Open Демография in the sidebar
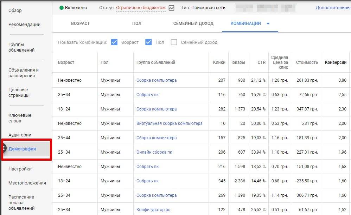 click(22, 149)
